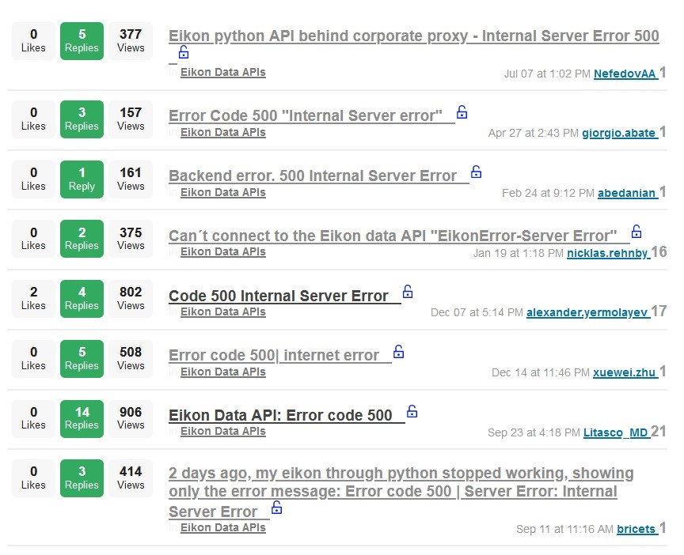Open 'Code 500 Internal Server Error' question
This screenshot has width=684, height=555.
[279, 296]
